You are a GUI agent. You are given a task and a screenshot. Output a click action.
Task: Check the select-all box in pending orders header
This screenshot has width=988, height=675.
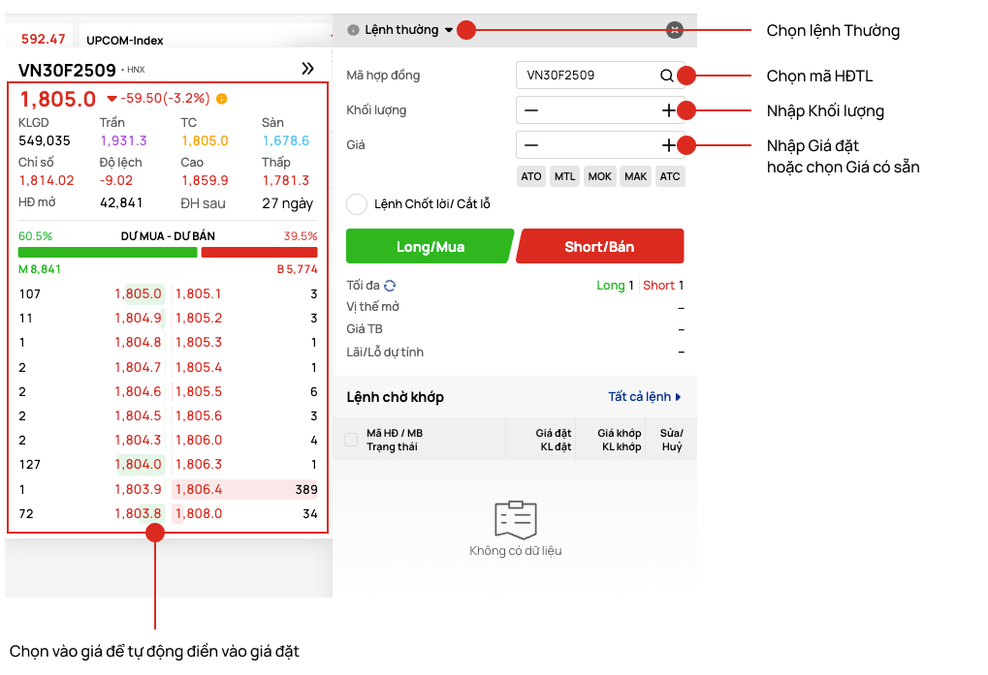pyautogui.click(x=351, y=440)
